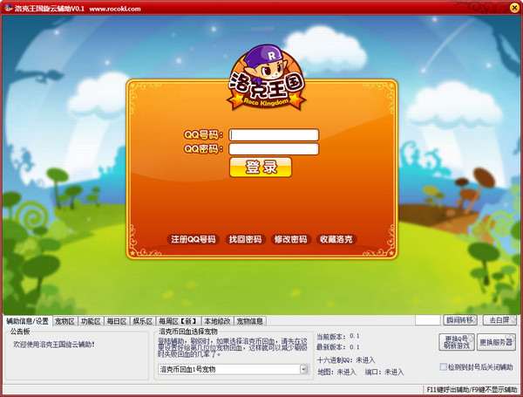This screenshot has width=523, height=397.
Task: Close the window with the yellow X
Action: (x=515, y=7)
